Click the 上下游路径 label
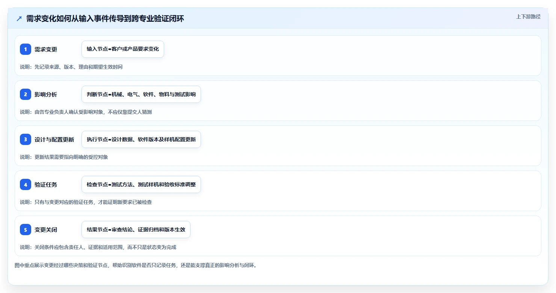The image size is (556, 293). pos(528,17)
